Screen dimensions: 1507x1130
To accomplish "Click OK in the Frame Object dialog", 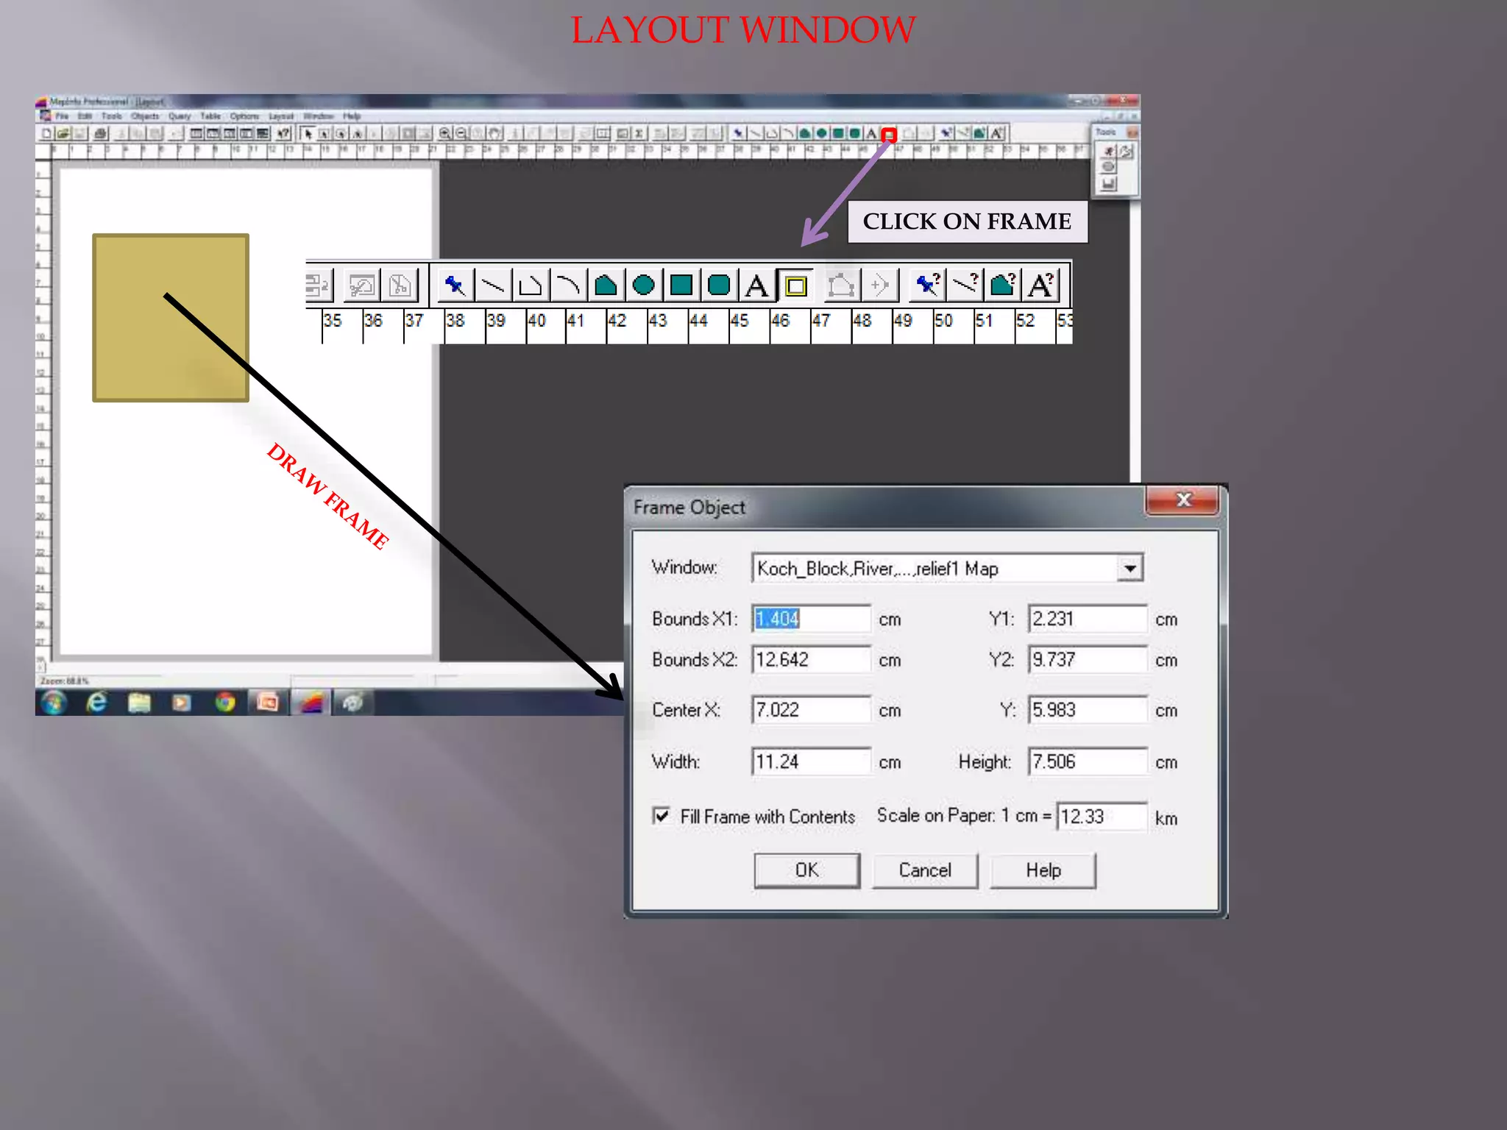I will point(806,870).
